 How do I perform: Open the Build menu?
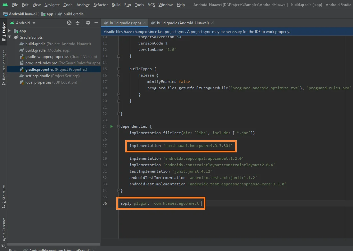pyautogui.click(x=116, y=5)
